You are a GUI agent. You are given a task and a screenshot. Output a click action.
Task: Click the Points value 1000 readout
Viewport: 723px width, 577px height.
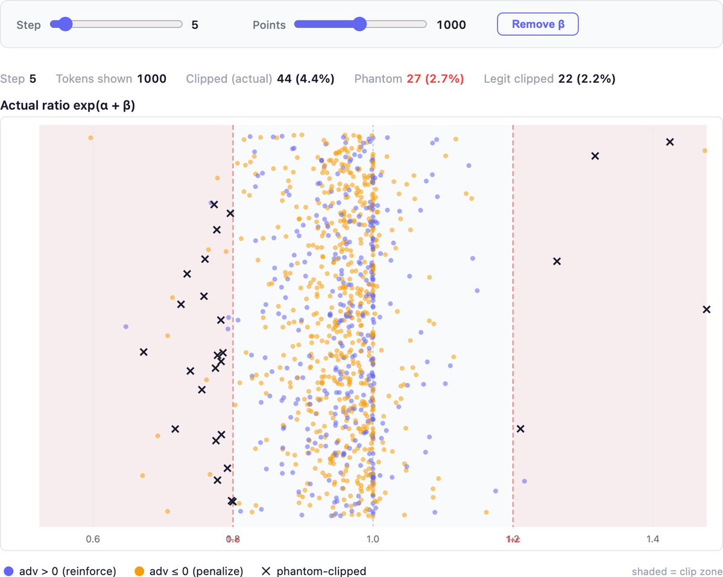pyautogui.click(x=451, y=25)
